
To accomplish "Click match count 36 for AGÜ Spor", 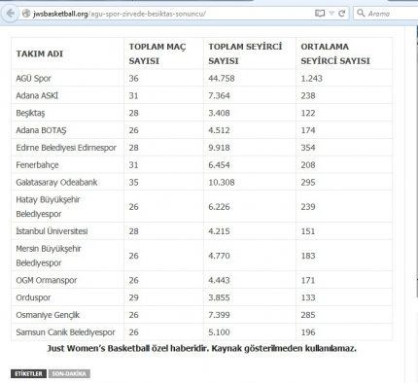I will 133,79.
